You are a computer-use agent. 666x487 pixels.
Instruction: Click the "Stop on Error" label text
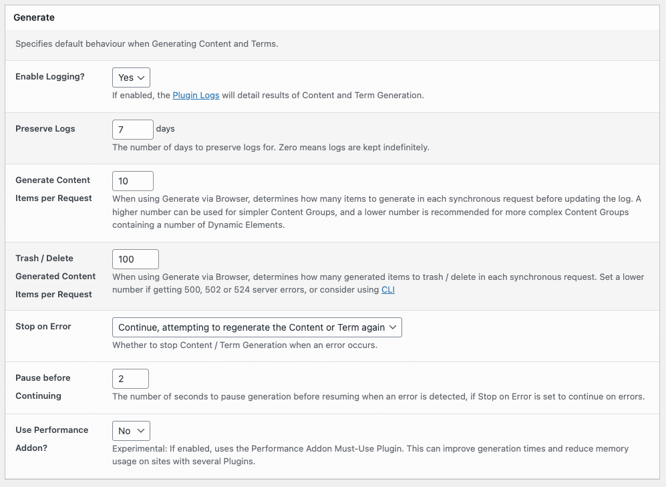tap(43, 327)
